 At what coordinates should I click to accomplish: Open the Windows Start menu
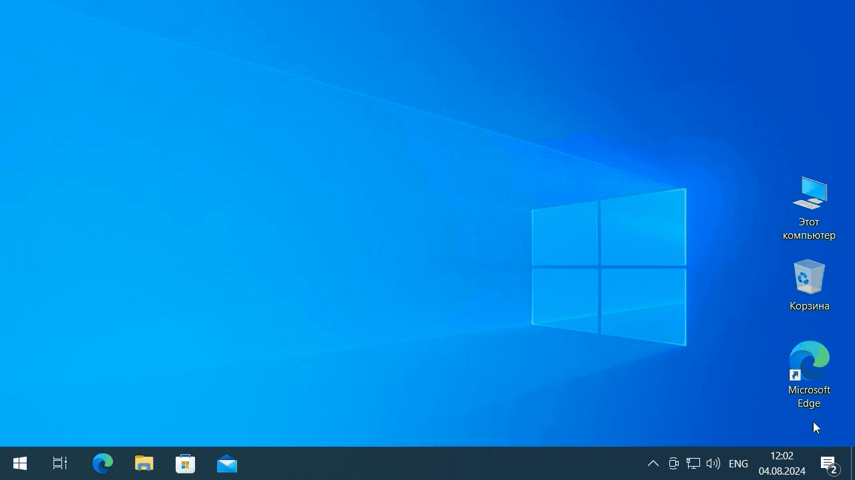click(x=20, y=463)
